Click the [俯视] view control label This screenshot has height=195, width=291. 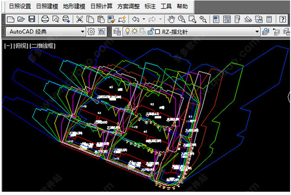(20, 46)
